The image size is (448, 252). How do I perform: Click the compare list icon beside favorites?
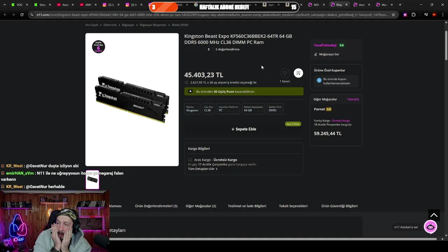(298, 73)
